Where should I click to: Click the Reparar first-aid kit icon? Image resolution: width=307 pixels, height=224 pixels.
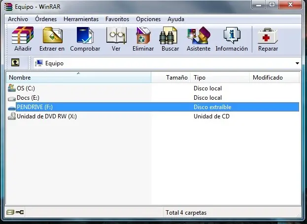(268, 36)
